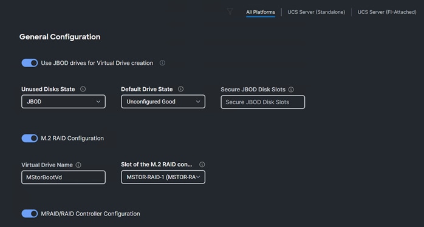Select the All Platforms tab
The height and width of the screenshot is (227, 424).
(261, 12)
